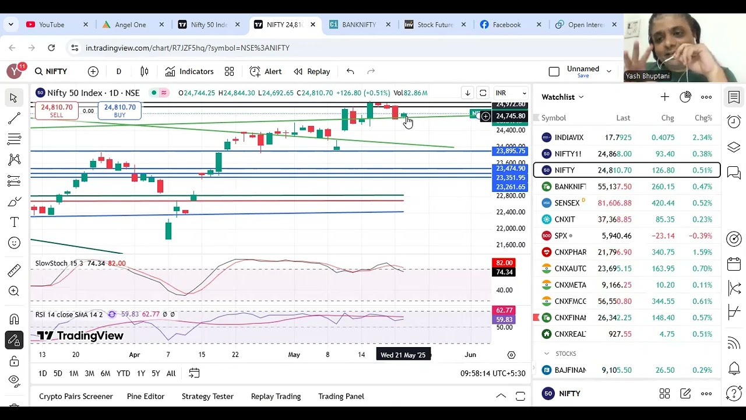The image size is (746, 420).
Task: Select the Text annotation tool
Action: pyautogui.click(x=14, y=222)
